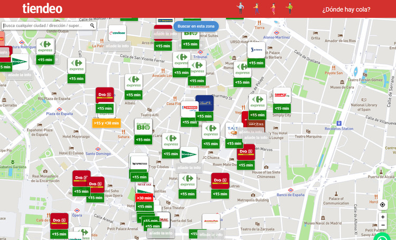The height and width of the screenshot is (240, 396).
Task: Open Carrefour express marker above Albalú
Action: pos(134,82)
